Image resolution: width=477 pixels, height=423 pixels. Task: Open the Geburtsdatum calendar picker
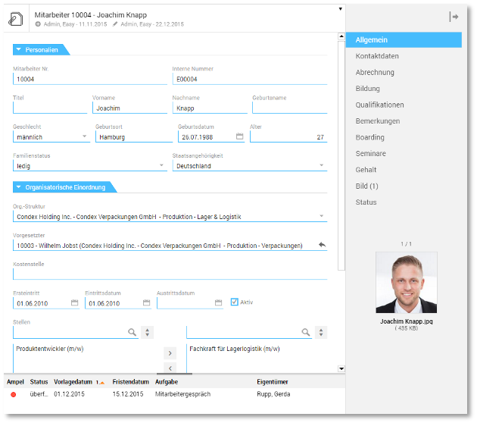click(240, 136)
